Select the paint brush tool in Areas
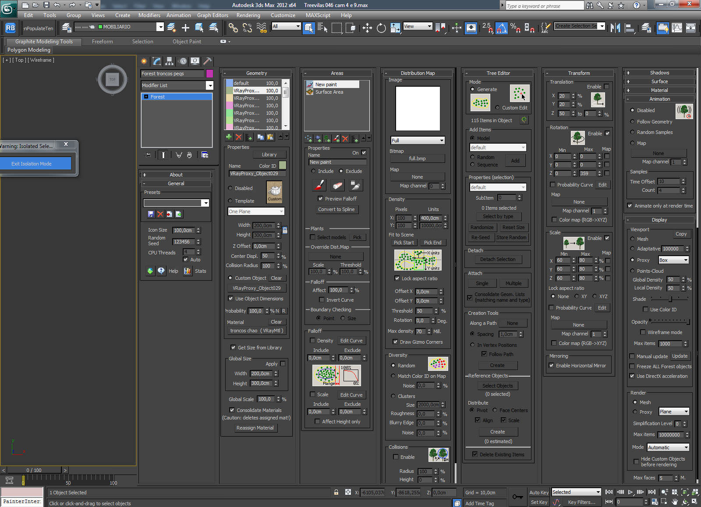701x507 pixels. pyautogui.click(x=319, y=185)
